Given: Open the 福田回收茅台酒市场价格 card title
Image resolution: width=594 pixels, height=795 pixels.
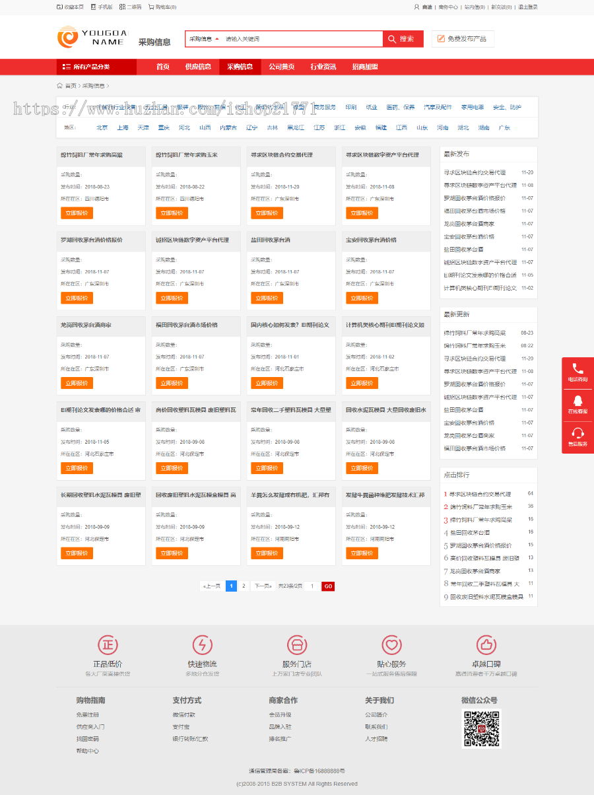Looking at the screenshot, I should pos(187,325).
